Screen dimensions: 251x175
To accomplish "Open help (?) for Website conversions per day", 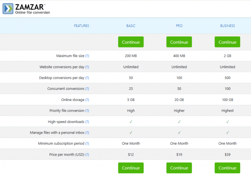I will click(87, 67).
